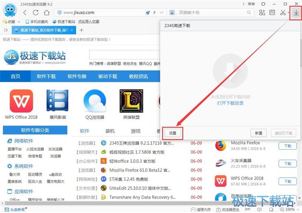The height and width of the screenshot is (213, 302).
Task: Click the website search input field
Action: pos(124,55)
